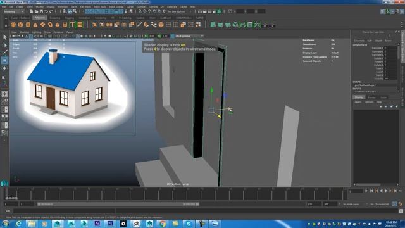Open the Channels menu in Channel Box

pyautogui.click(x=359, y=41)
